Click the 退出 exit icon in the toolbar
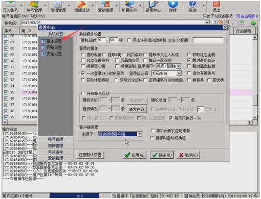Screen dimensions: 261x199 [216, 7]
